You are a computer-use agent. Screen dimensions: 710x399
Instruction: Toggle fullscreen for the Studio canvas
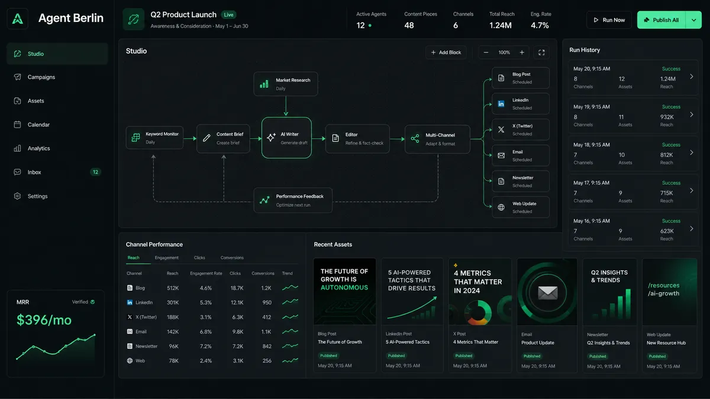pyautogui.click(x=541, y=53)
